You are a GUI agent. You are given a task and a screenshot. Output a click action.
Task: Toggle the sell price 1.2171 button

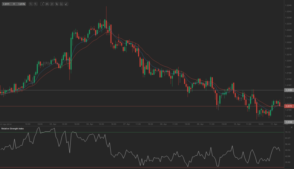[6, 4]
